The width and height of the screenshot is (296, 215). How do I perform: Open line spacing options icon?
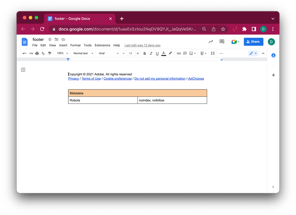pos(213,53)
